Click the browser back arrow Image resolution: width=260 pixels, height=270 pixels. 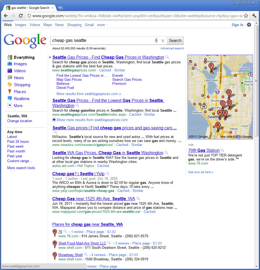point(6,16)
